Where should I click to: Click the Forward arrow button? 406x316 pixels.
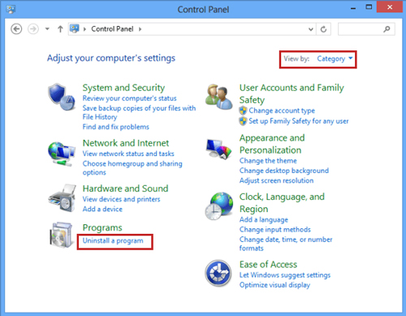(33, 29)
